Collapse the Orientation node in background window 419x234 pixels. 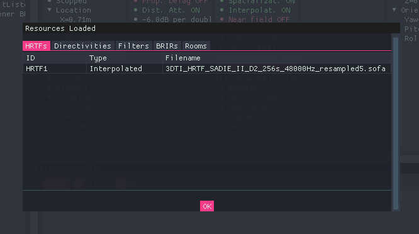coord(394,10)
